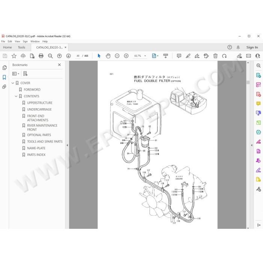Open the Help menu
263x263 pixels.
click(x=45, y=41)
